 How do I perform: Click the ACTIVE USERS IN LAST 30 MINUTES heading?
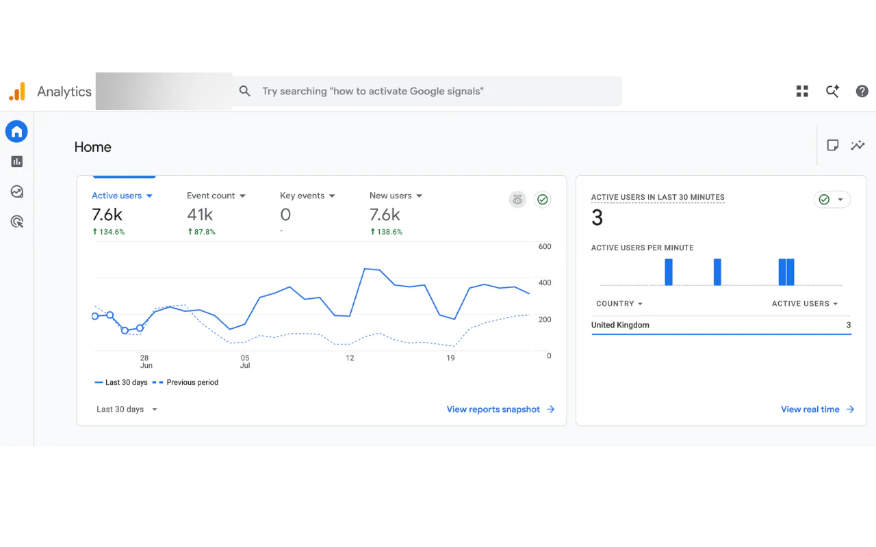click(658, 197)
